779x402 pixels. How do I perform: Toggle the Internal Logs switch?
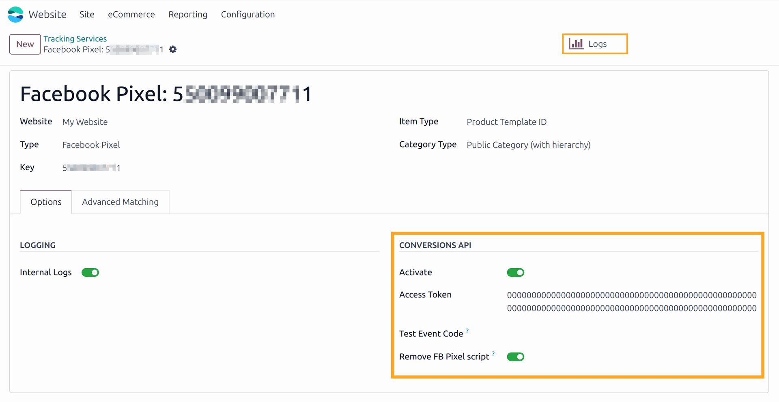pos(90,272)
